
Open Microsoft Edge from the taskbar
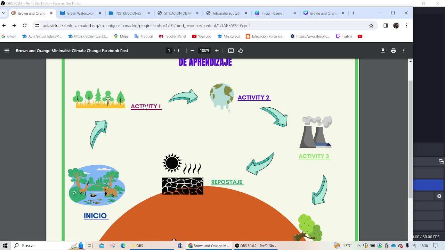[x=123, y=245]
